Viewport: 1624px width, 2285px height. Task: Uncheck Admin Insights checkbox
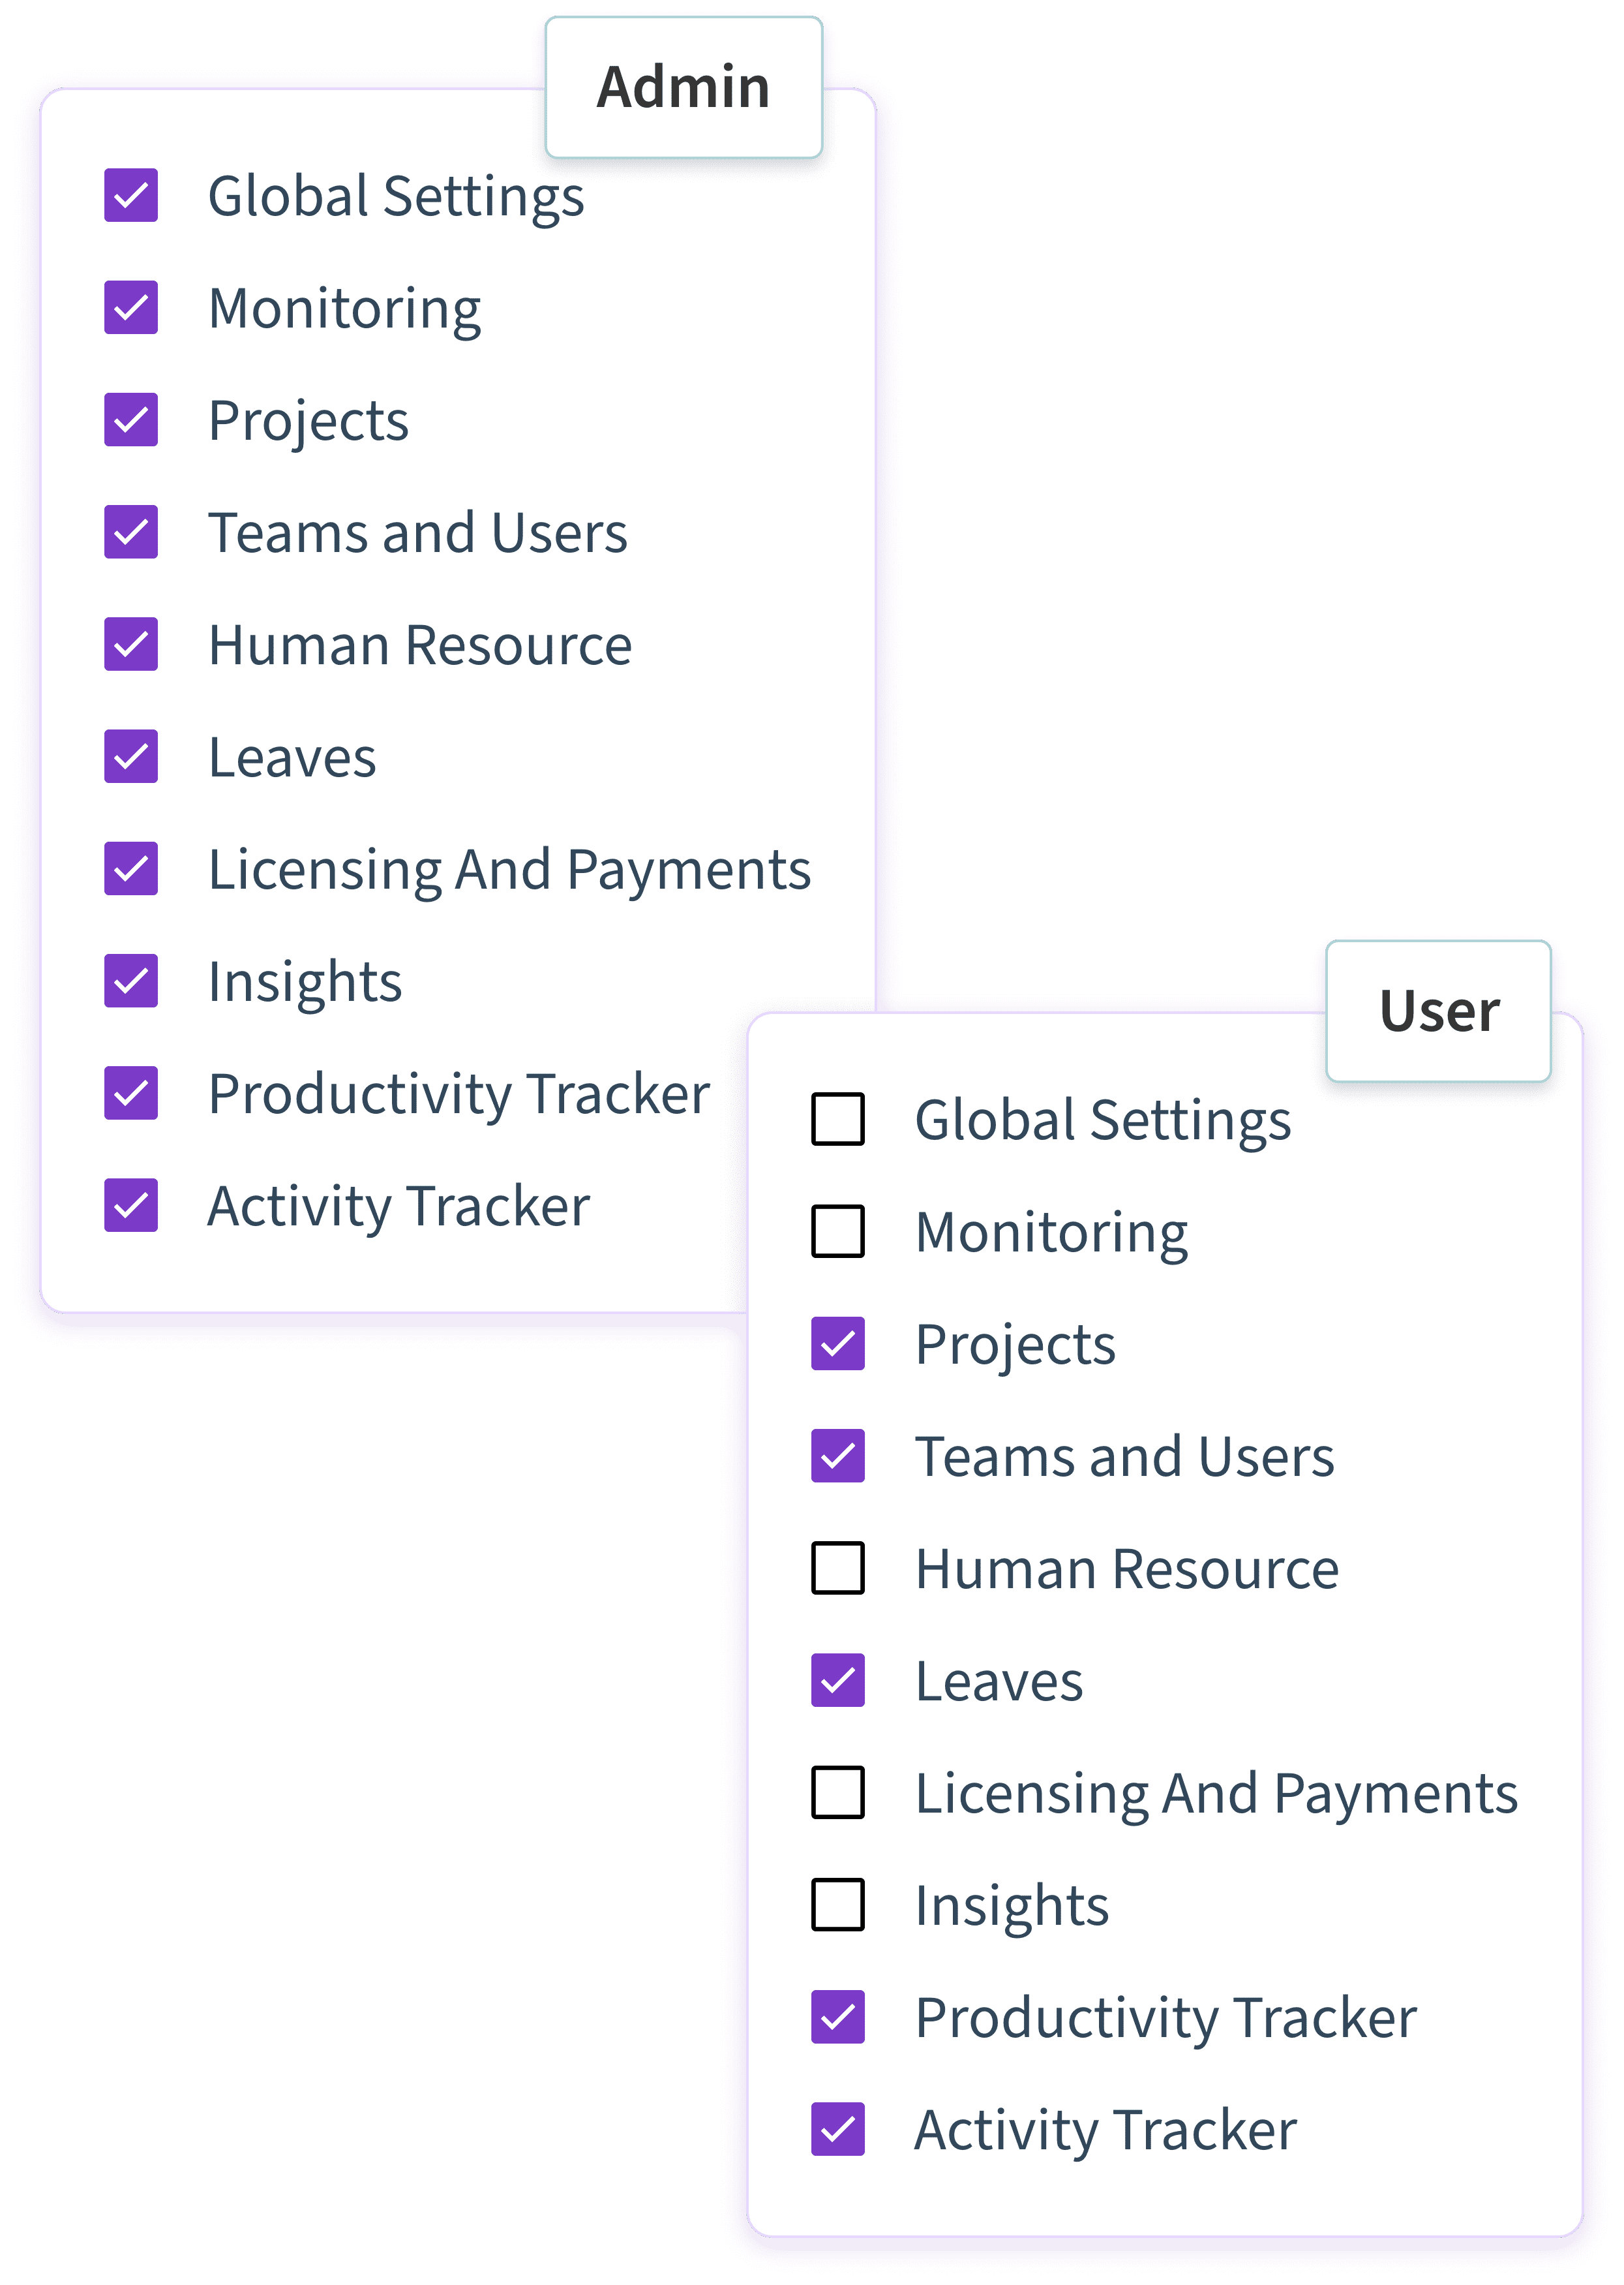point(131,981)
